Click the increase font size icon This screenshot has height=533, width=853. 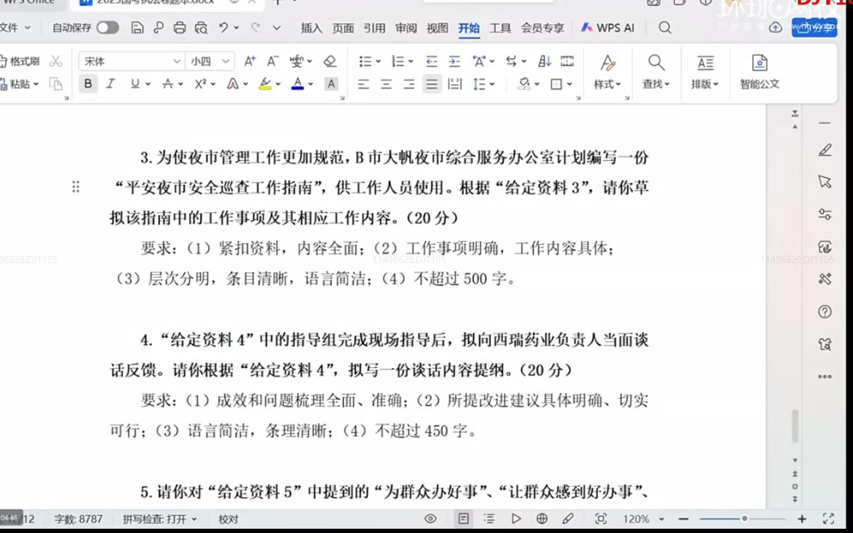(249, 61)
